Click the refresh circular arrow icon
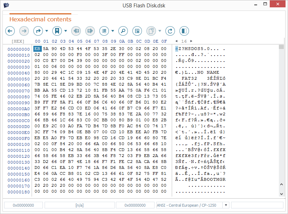The height and width of the screenshot is (214, 288). click(x=170, y=31)
